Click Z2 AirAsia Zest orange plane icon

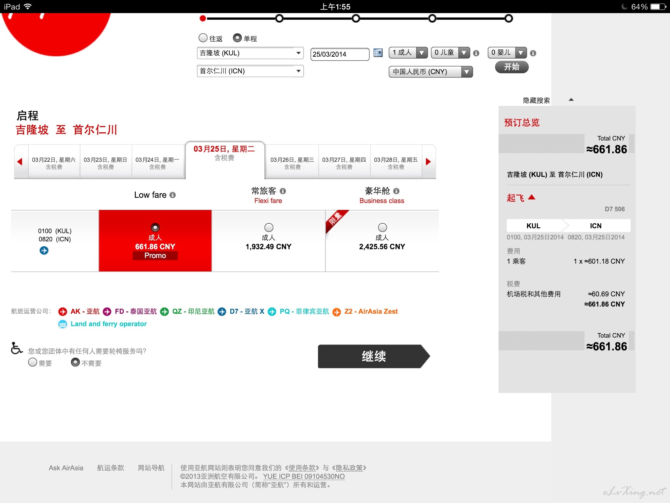(337, 312)
